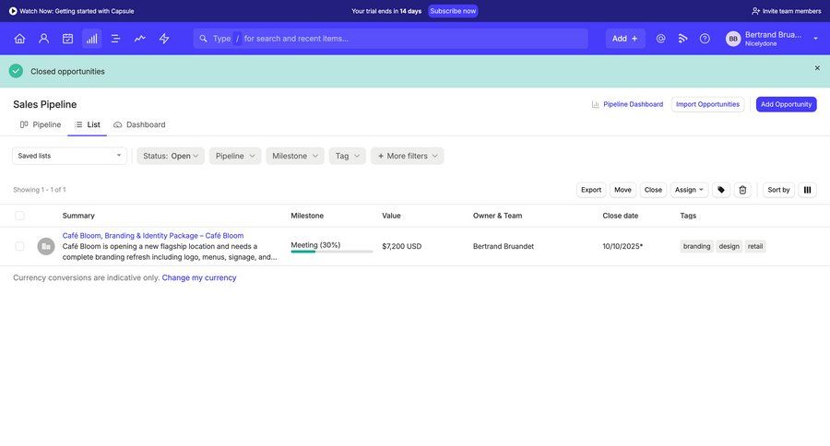Screen dimensions: 830x446
Task: Open the Change my currency link
Action: (x=199, y=277)
